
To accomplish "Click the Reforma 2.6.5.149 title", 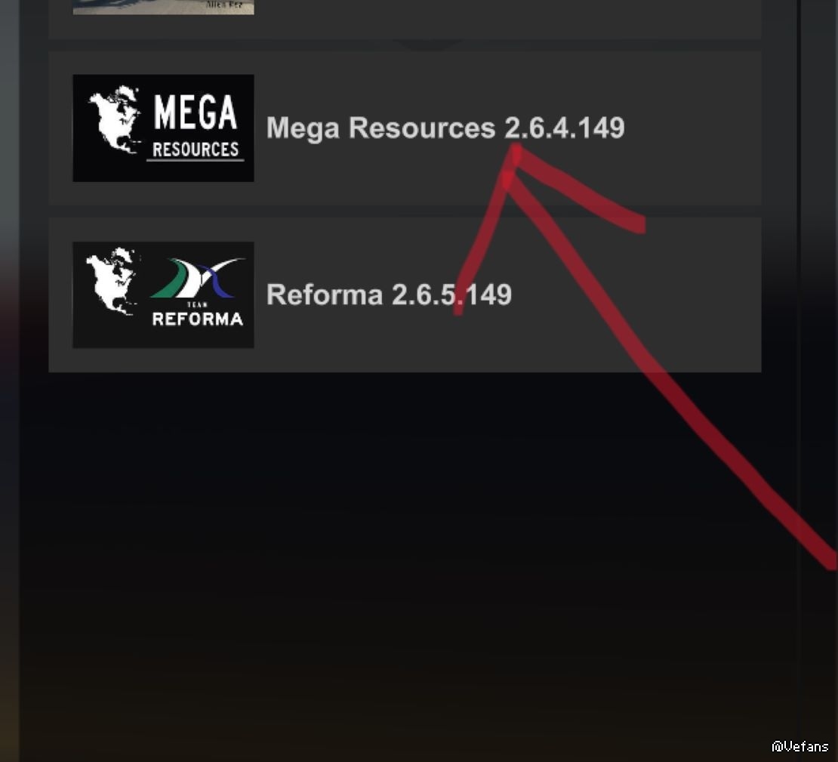I will tap(389, 295).
